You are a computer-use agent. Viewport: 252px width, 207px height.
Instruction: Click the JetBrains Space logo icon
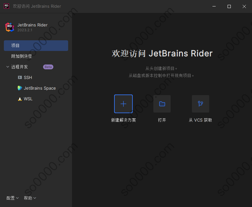[x=20, y=88]
